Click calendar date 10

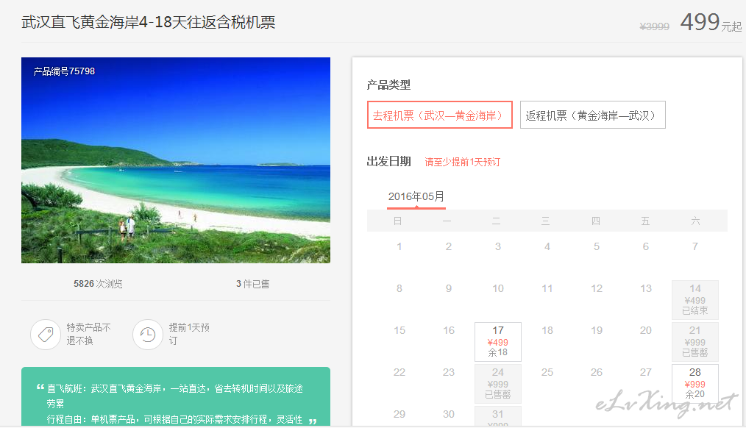coord(497,288)
